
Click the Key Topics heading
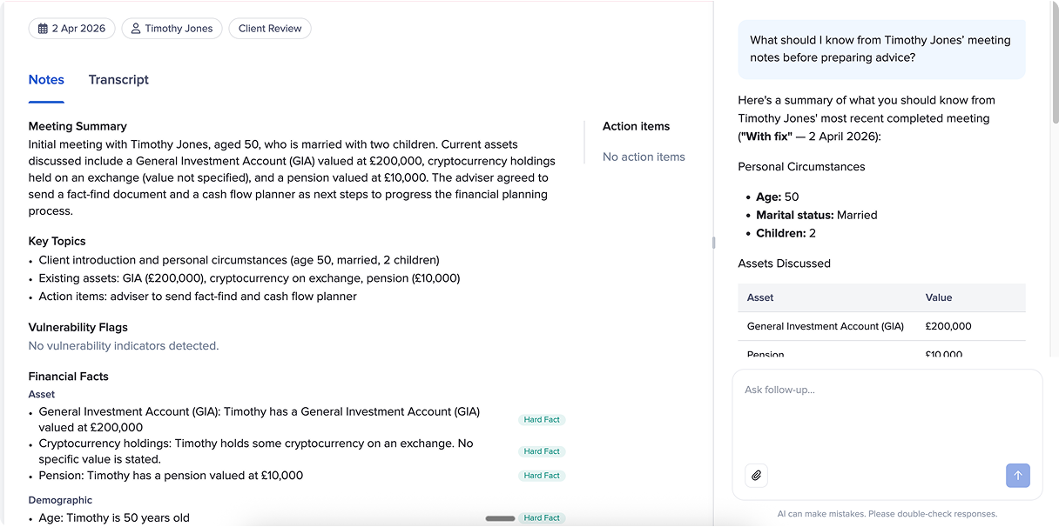coord(57,241)
